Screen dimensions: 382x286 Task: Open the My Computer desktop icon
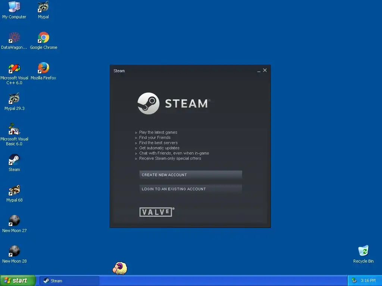pyautogui.click(x=14, y=10)
